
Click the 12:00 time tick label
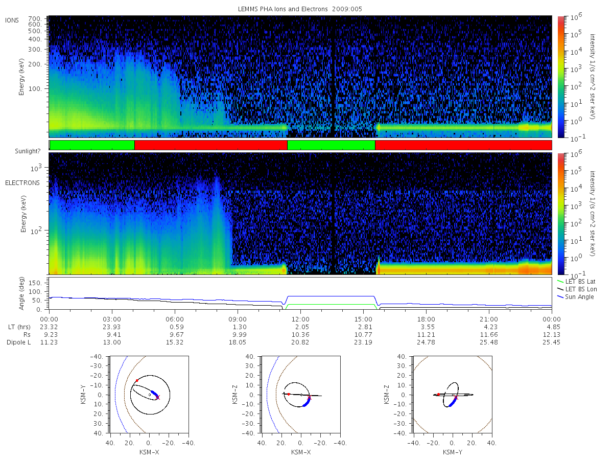click(300, 319)
